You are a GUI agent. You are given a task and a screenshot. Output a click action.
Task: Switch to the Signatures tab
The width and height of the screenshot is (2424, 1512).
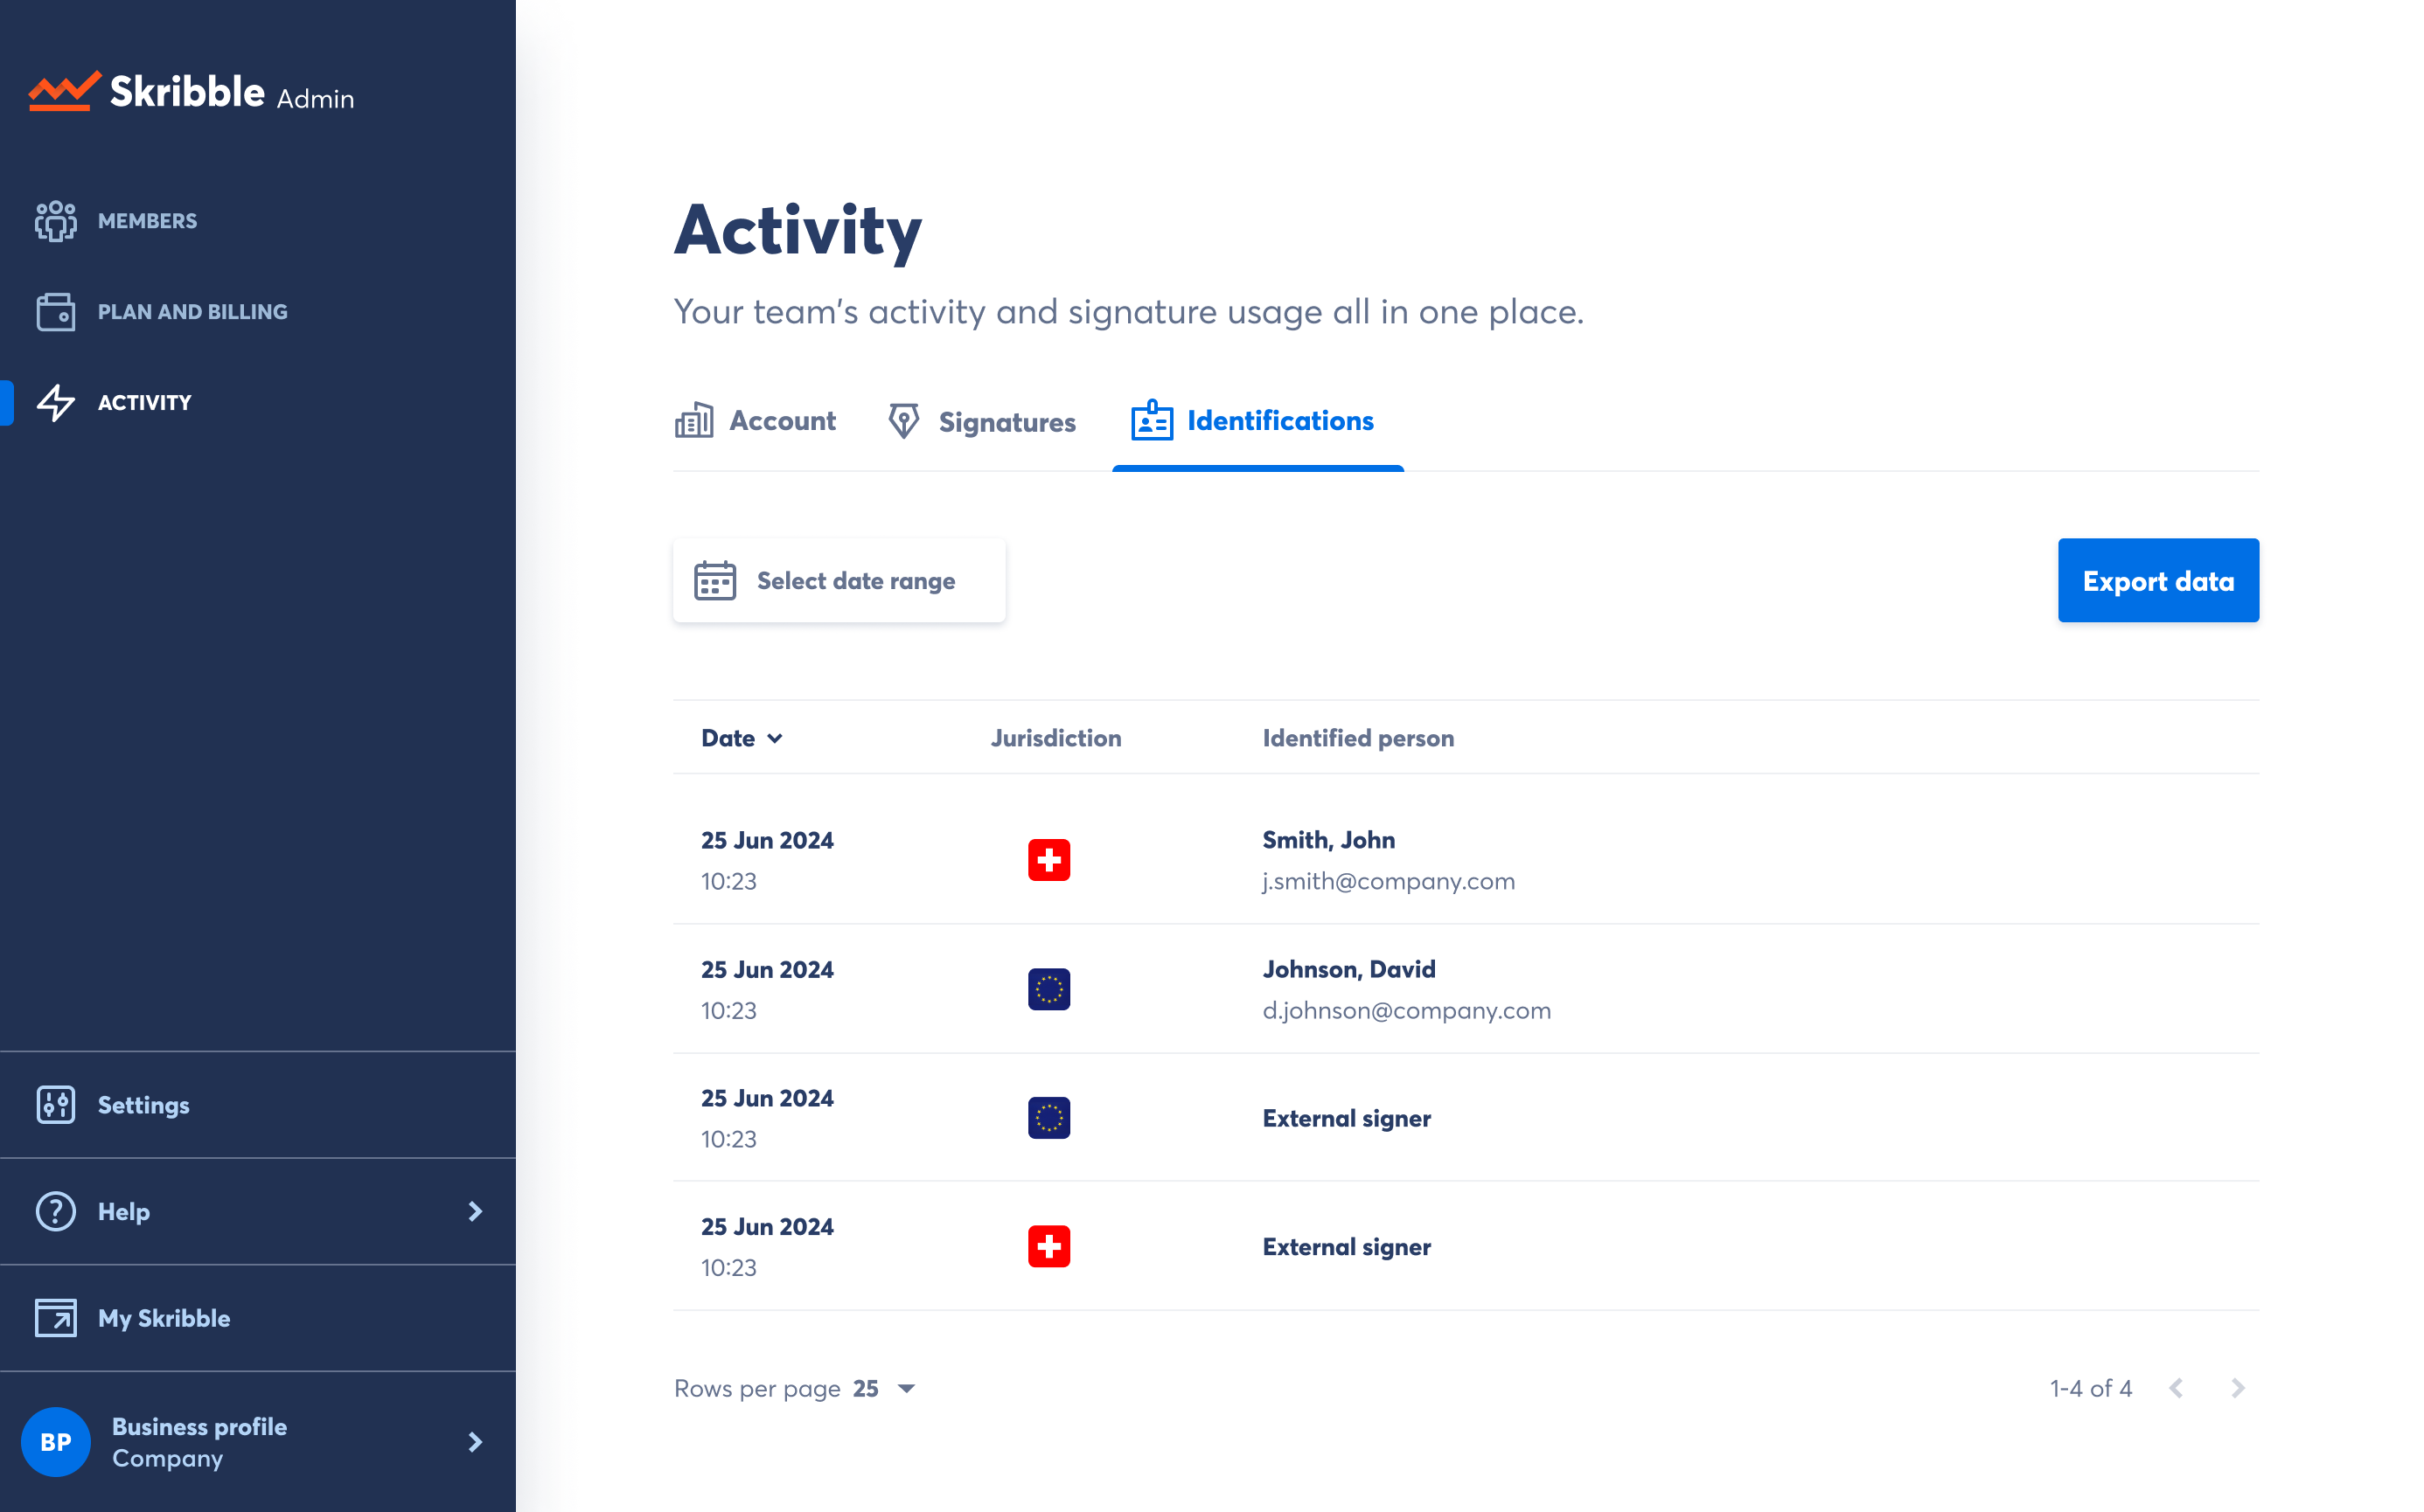coord(982,422)
